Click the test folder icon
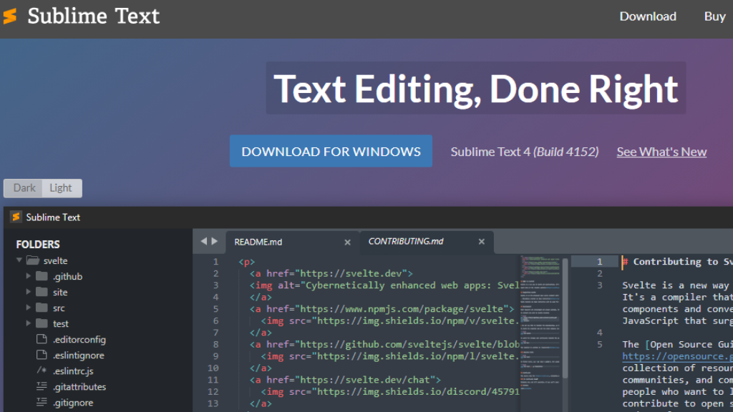 click(42, 323)
